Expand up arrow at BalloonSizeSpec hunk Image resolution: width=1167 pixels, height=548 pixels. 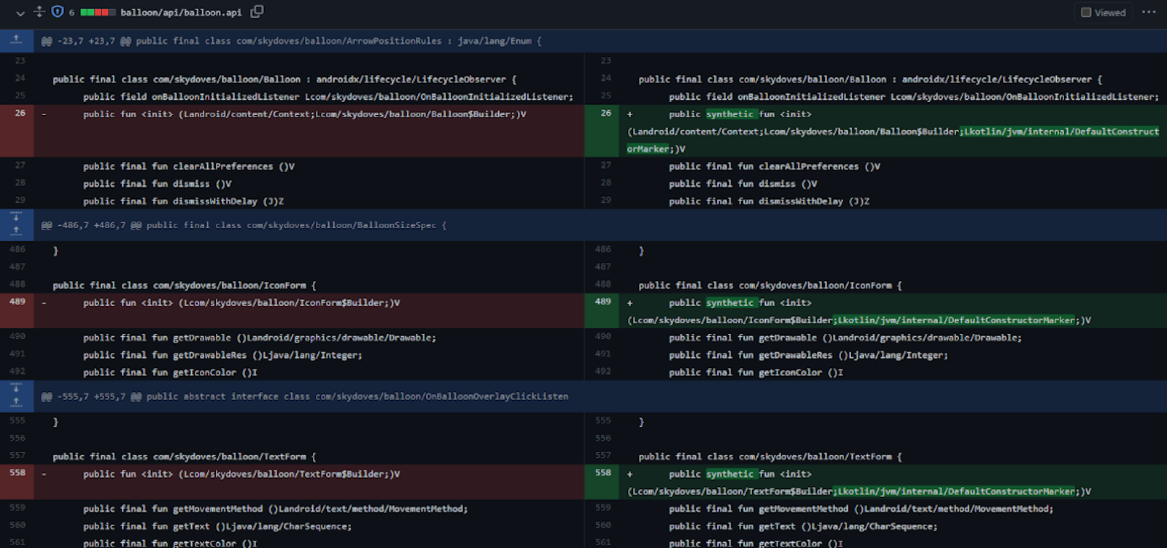coord(16,232)
